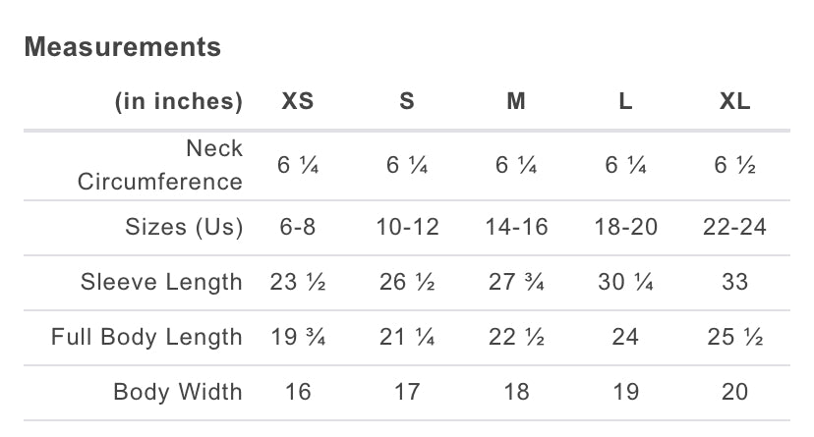The image size is (814, 437).
Task: Click the Measurements heading
Action: tap(123, 46)
